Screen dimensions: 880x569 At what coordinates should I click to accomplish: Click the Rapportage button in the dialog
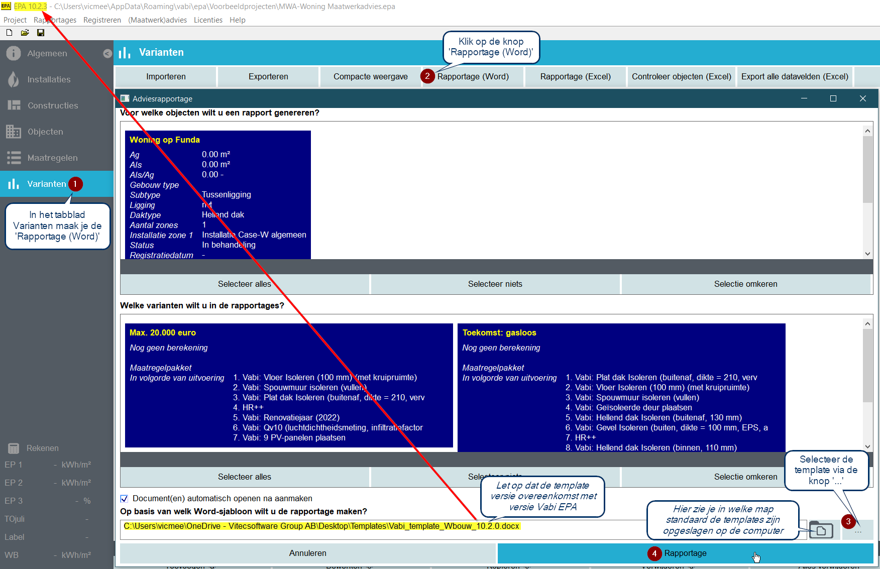(685, 553)
